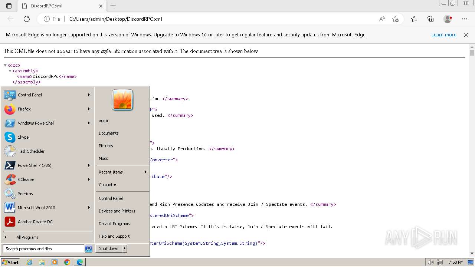Expand the Firefox jump list arrow
The image size is (475, 267).
[89, 109]
